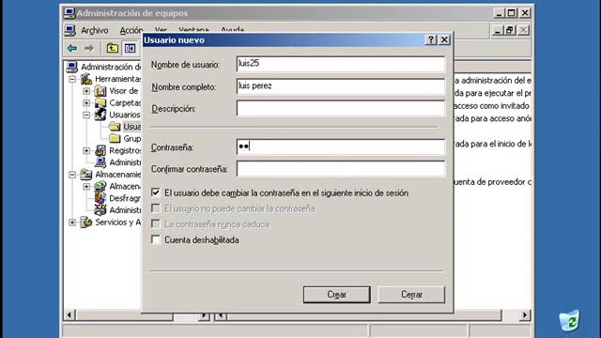Click the help question mark in Usuario nuevo
Screen dimensions: 601x338
(x=431, y=39)
